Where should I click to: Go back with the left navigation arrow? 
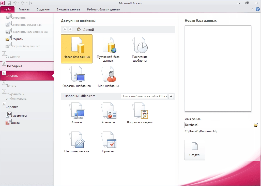(x=65, y=29)
